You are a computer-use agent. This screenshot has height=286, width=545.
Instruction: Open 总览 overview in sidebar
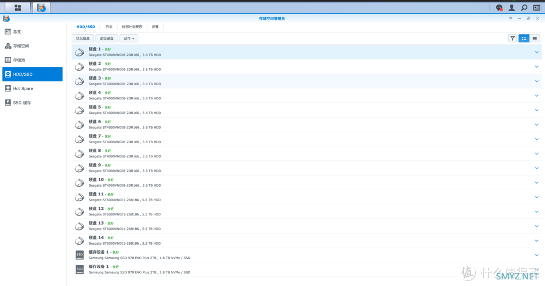click(x=32, y=32)
